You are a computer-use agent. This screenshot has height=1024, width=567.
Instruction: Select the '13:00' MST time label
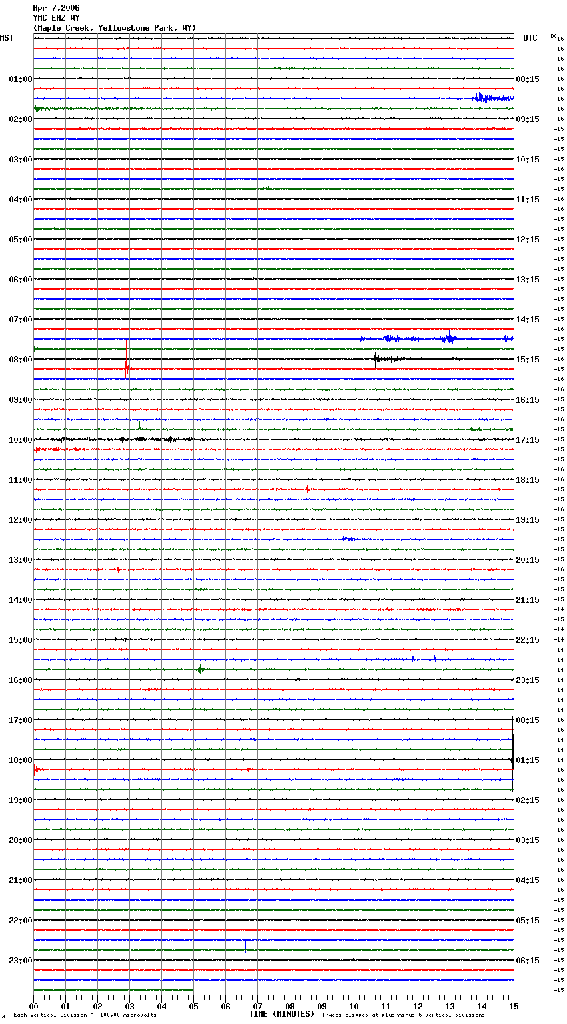point(21,560)
